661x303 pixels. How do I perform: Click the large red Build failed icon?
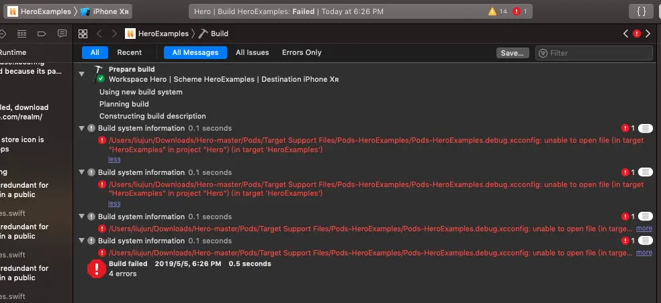coord(97,269)
